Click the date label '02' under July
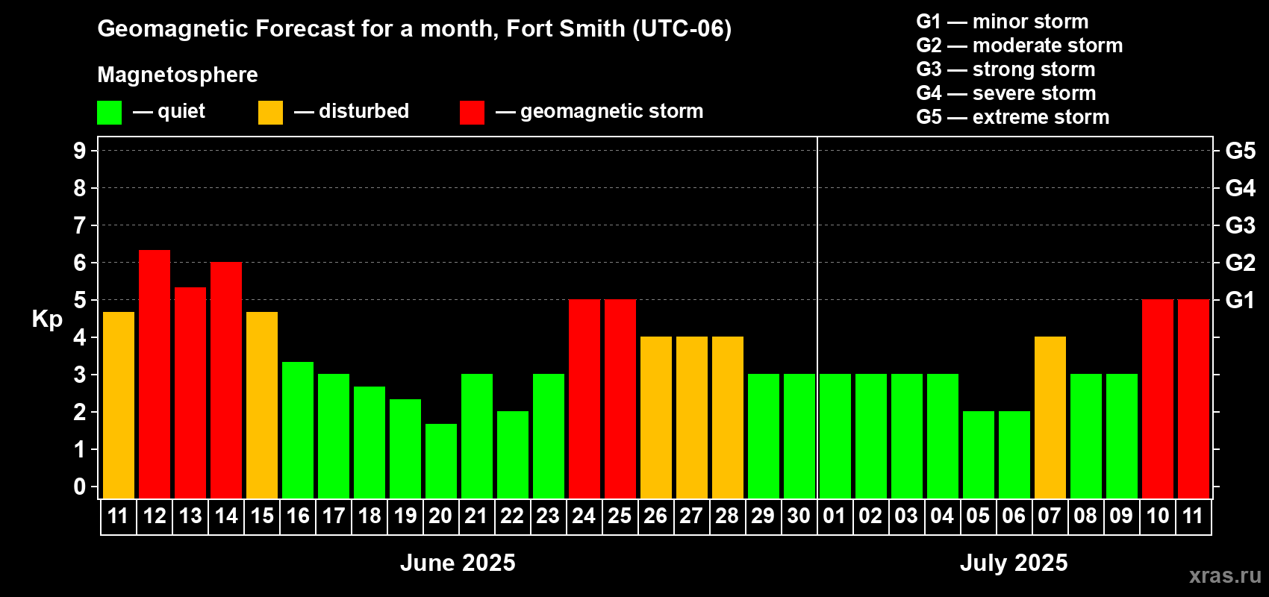Image resolution: width=1269 pixels, height=597 pixels. pyautogui.click(x=871, y=516)
